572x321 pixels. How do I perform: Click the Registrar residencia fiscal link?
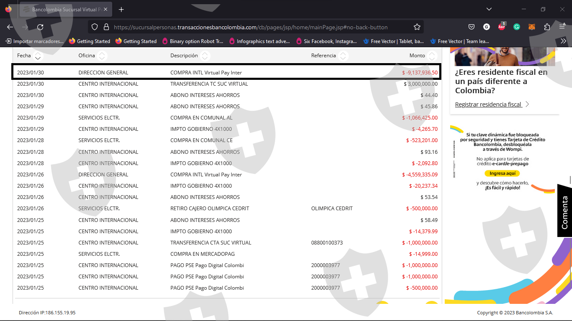click(x=488, y=104)
